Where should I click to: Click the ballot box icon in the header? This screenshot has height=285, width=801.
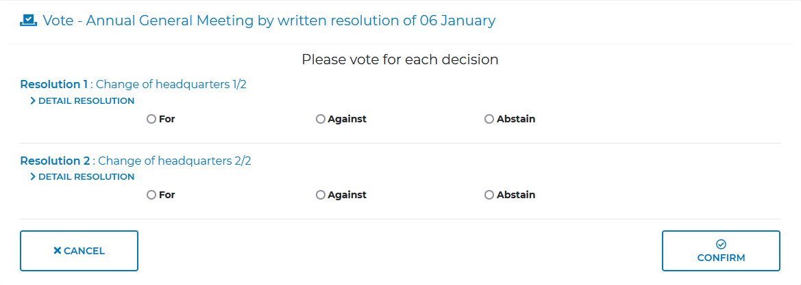tap(28, 21)
